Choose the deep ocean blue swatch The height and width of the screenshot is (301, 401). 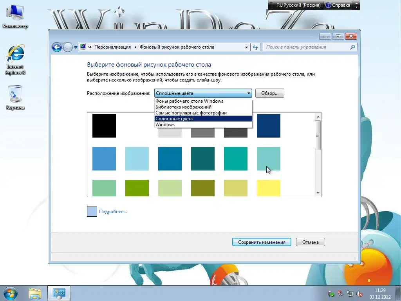coord(170,159)
